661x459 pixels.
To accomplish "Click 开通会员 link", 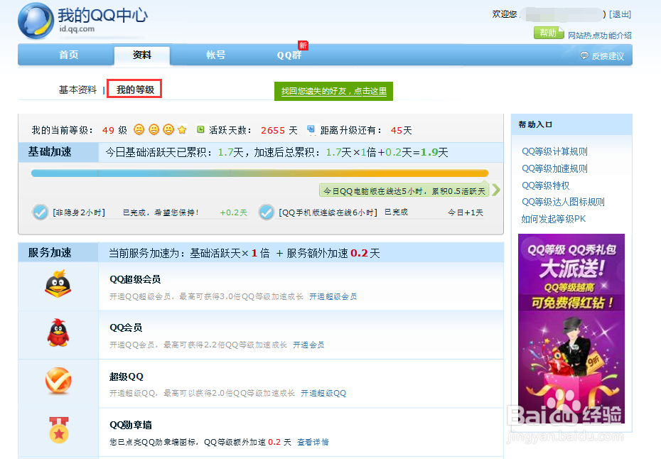I will 308,345.
